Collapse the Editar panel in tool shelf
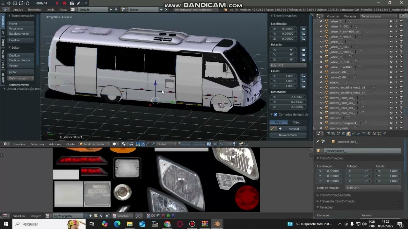Image resolution: width=408 pixels, height=229 pixels. (x=10, y=47)
